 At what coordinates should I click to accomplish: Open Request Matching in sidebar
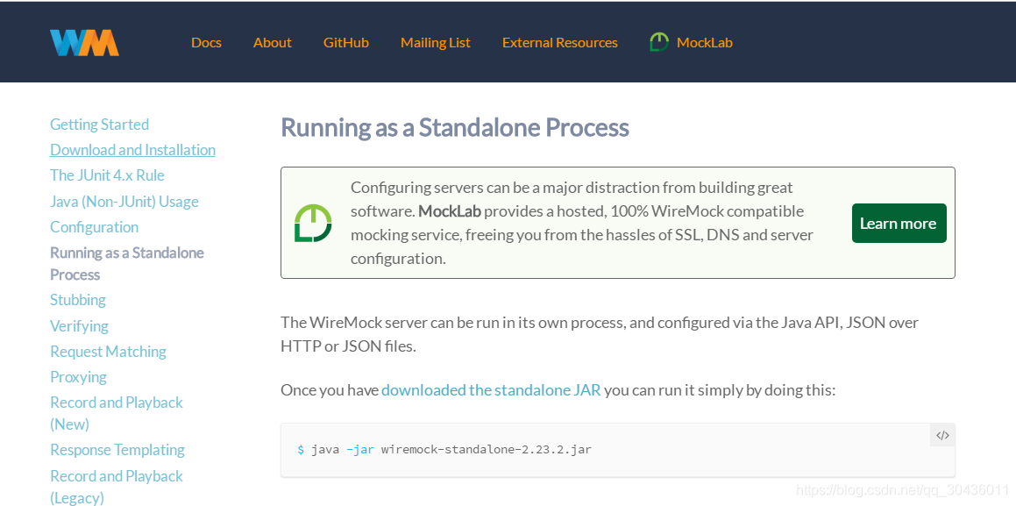[108, 351]
